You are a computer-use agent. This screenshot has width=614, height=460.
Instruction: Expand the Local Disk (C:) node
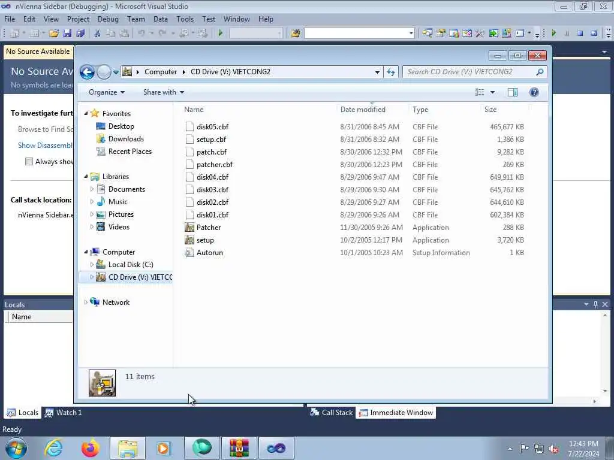point(92,264)
